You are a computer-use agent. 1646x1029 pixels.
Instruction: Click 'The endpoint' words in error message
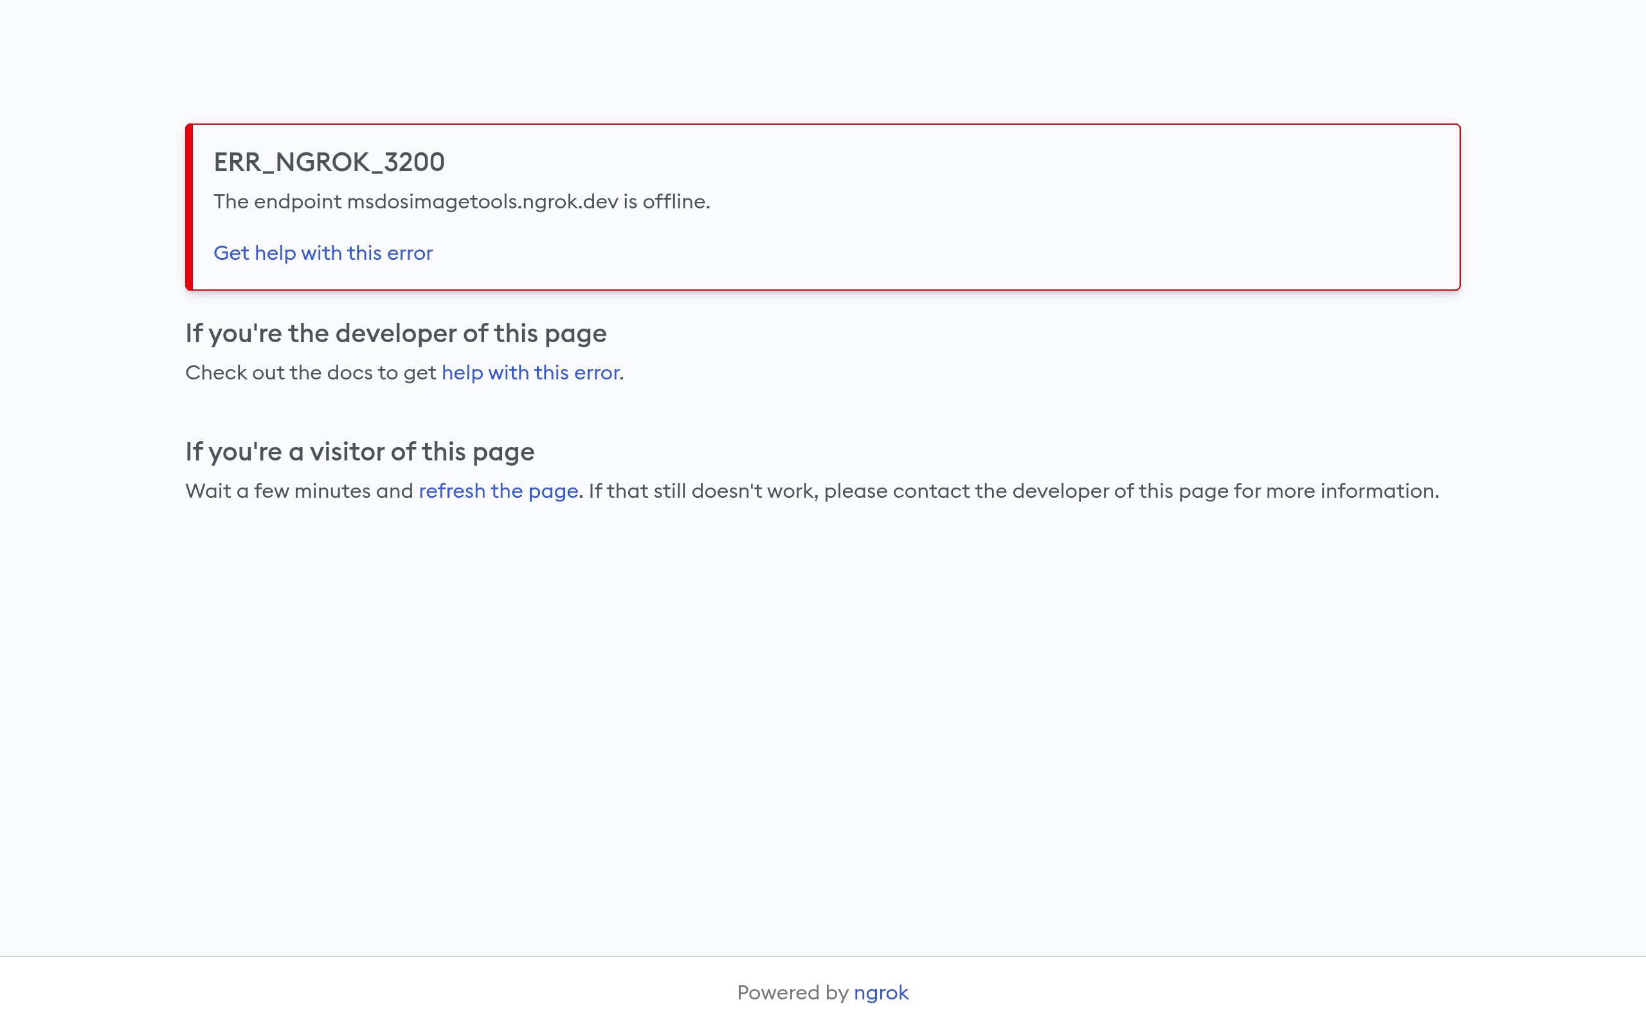278,202
